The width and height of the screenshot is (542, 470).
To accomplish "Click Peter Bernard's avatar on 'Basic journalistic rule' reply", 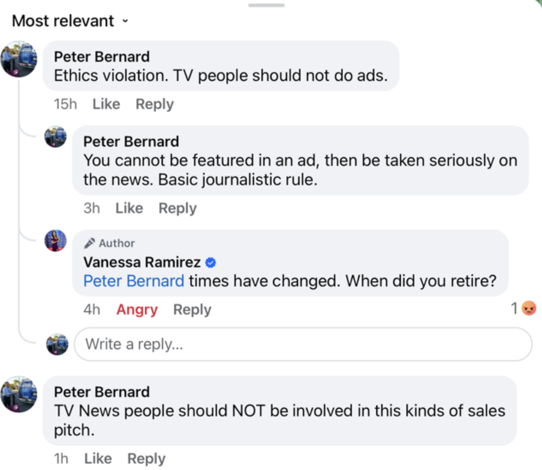I will 55,137.
